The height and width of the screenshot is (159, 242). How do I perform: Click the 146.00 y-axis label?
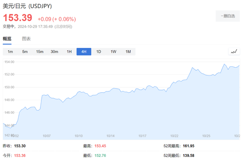pos(9,112)
